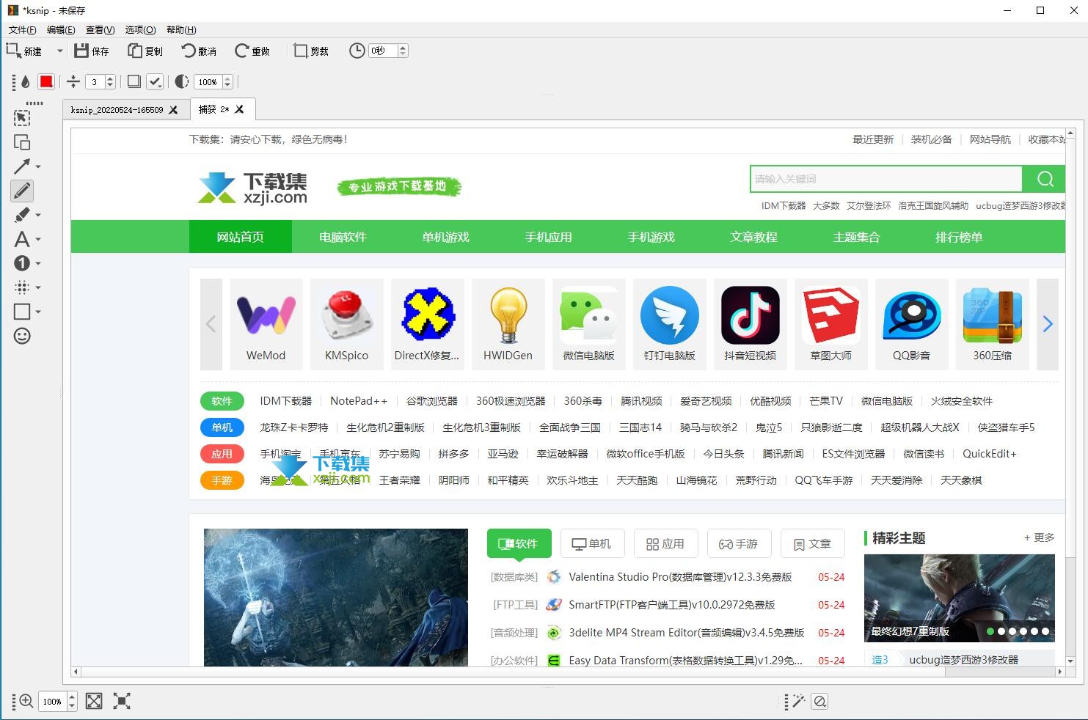Select the Arrow drawing tool
The image size is (1088, 720).
coord(22,166)
